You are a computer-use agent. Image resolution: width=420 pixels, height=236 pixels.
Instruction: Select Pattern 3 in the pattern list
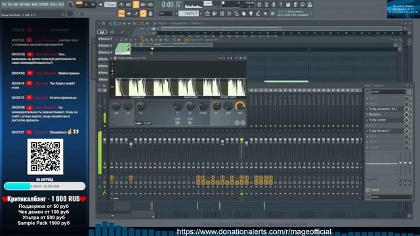point(105,52)
